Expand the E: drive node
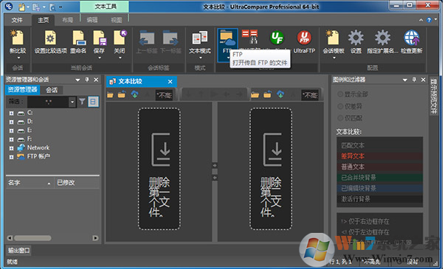The image size is (445, 269). (x=11, y=130)
